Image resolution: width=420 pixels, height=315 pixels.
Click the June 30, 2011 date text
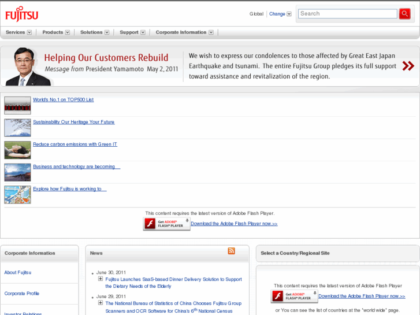(111, 272)
